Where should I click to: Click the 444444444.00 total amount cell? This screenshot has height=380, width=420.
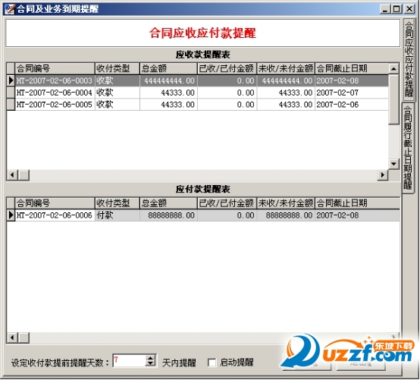tap(168, 80)
